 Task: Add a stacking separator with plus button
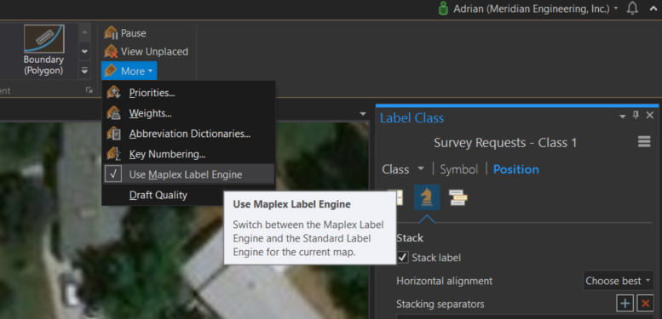(x=625, y=304)
